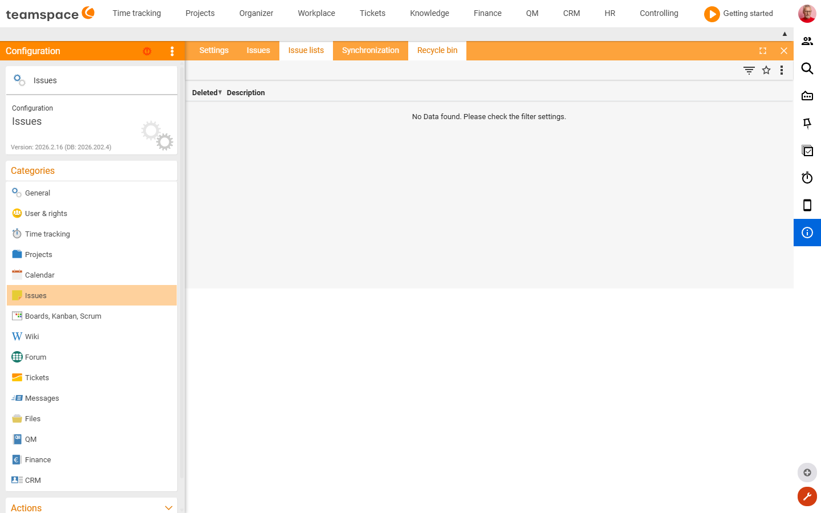Click the pin icon in right sidebar

807,123
